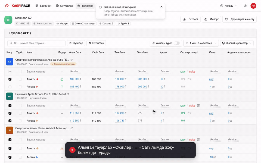Expand the Қолдау support dropdown
Image resolution: width=261 pixels, height=163 pixels.
228,6
